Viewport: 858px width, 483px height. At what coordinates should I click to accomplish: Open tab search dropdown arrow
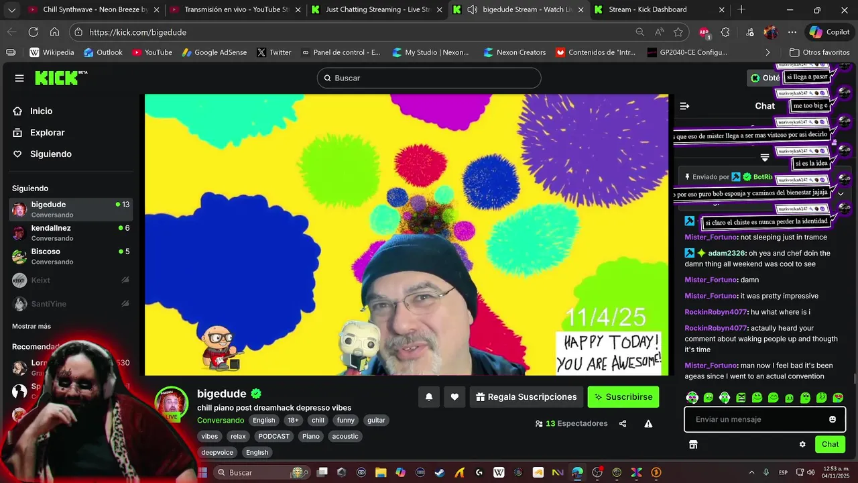[x=11, y=10]
